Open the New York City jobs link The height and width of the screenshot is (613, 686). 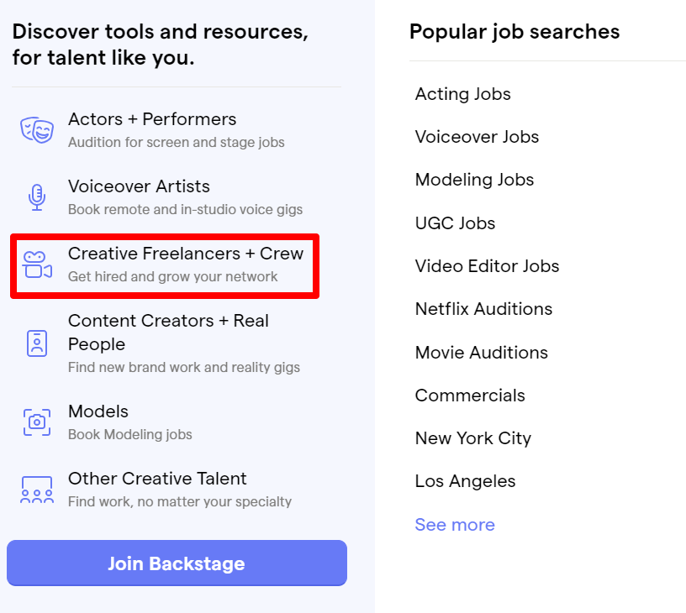pos(473,438)
